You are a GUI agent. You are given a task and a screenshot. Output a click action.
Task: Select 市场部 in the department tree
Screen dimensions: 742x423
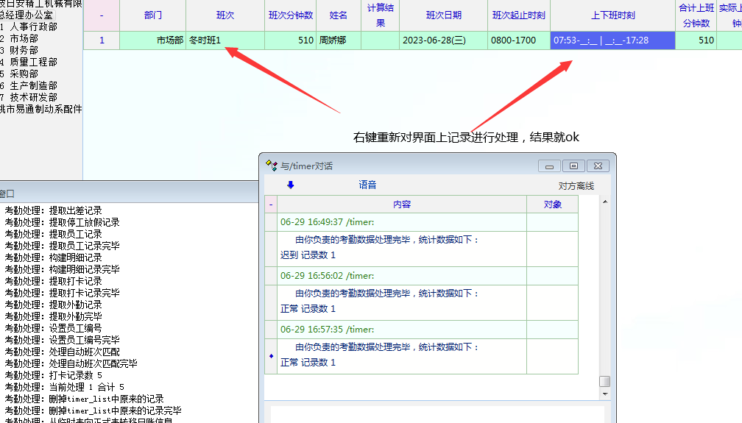[24, 39]
